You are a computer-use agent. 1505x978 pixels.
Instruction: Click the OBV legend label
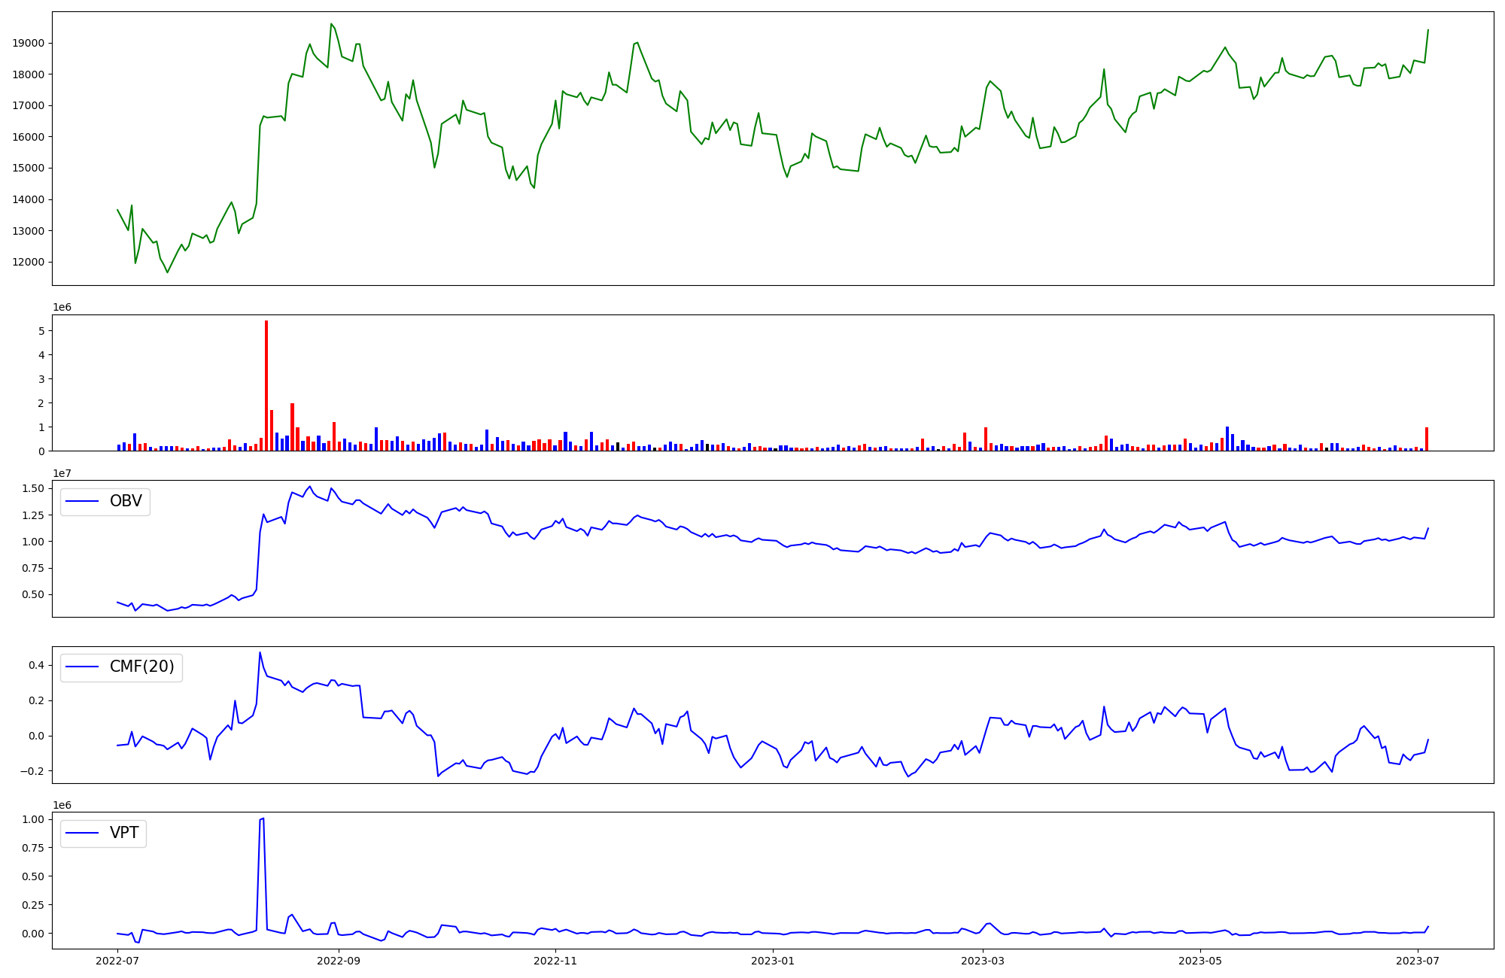click(126, 501)
